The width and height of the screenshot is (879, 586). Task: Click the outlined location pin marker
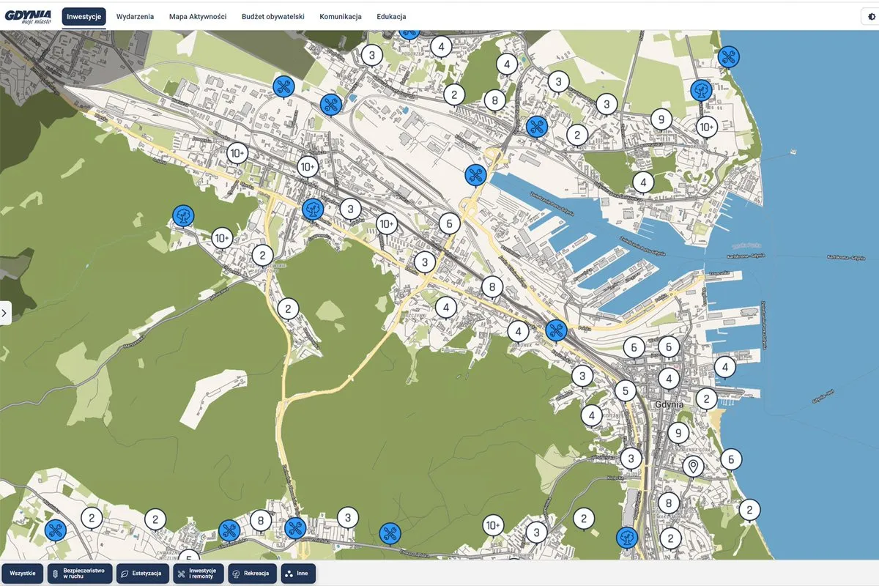point(692,465)
